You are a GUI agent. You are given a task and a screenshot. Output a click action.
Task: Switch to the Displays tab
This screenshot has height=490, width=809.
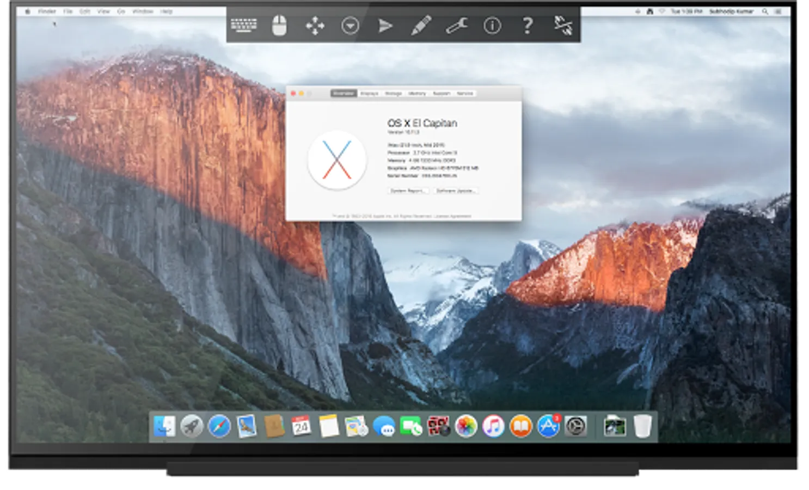(369, 94)
